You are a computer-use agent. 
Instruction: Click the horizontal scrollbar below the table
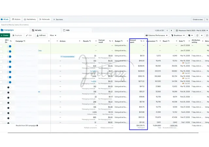point(103,133)
